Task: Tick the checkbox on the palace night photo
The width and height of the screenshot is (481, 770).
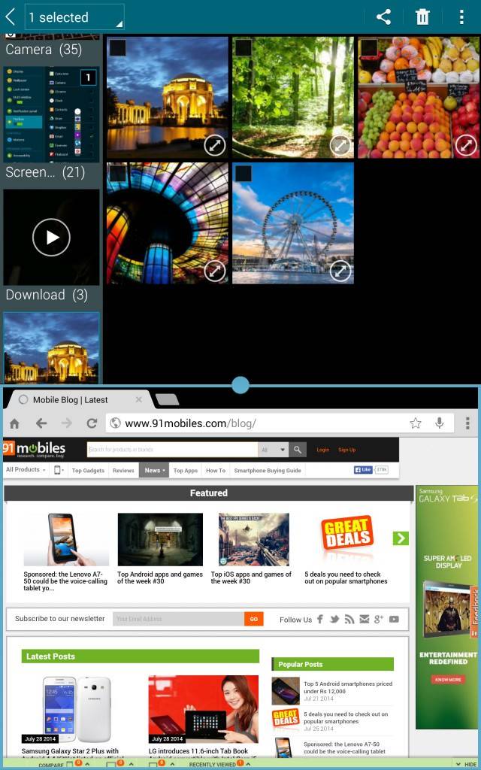Action: pyautogui.click(x=117, y=47)
